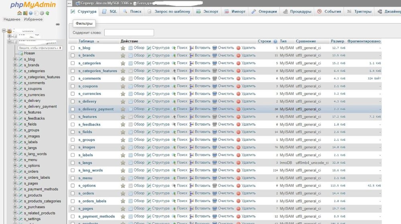Click the reload navigation panel green icon
401x224 pixels.
click(47, 13)
